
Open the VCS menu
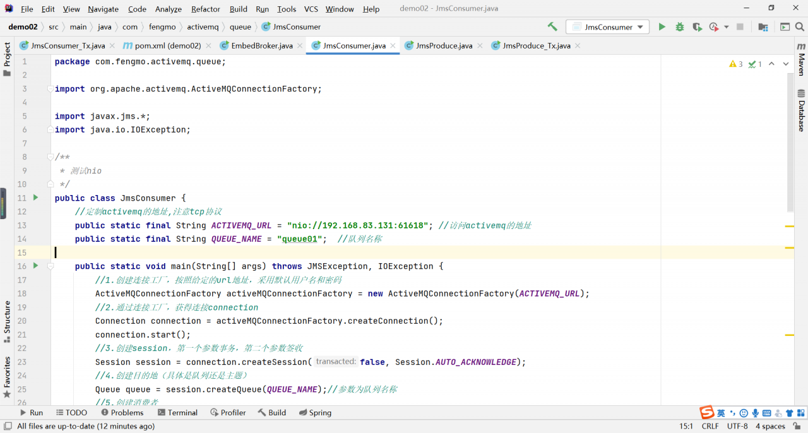pos(311,9)
